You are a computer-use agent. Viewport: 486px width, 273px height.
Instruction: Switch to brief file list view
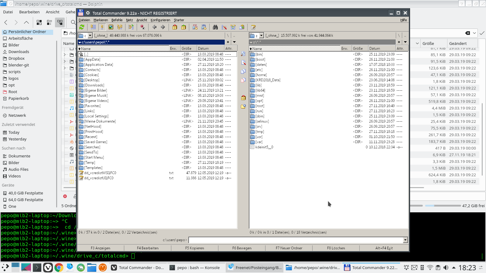tap(93, 27)
